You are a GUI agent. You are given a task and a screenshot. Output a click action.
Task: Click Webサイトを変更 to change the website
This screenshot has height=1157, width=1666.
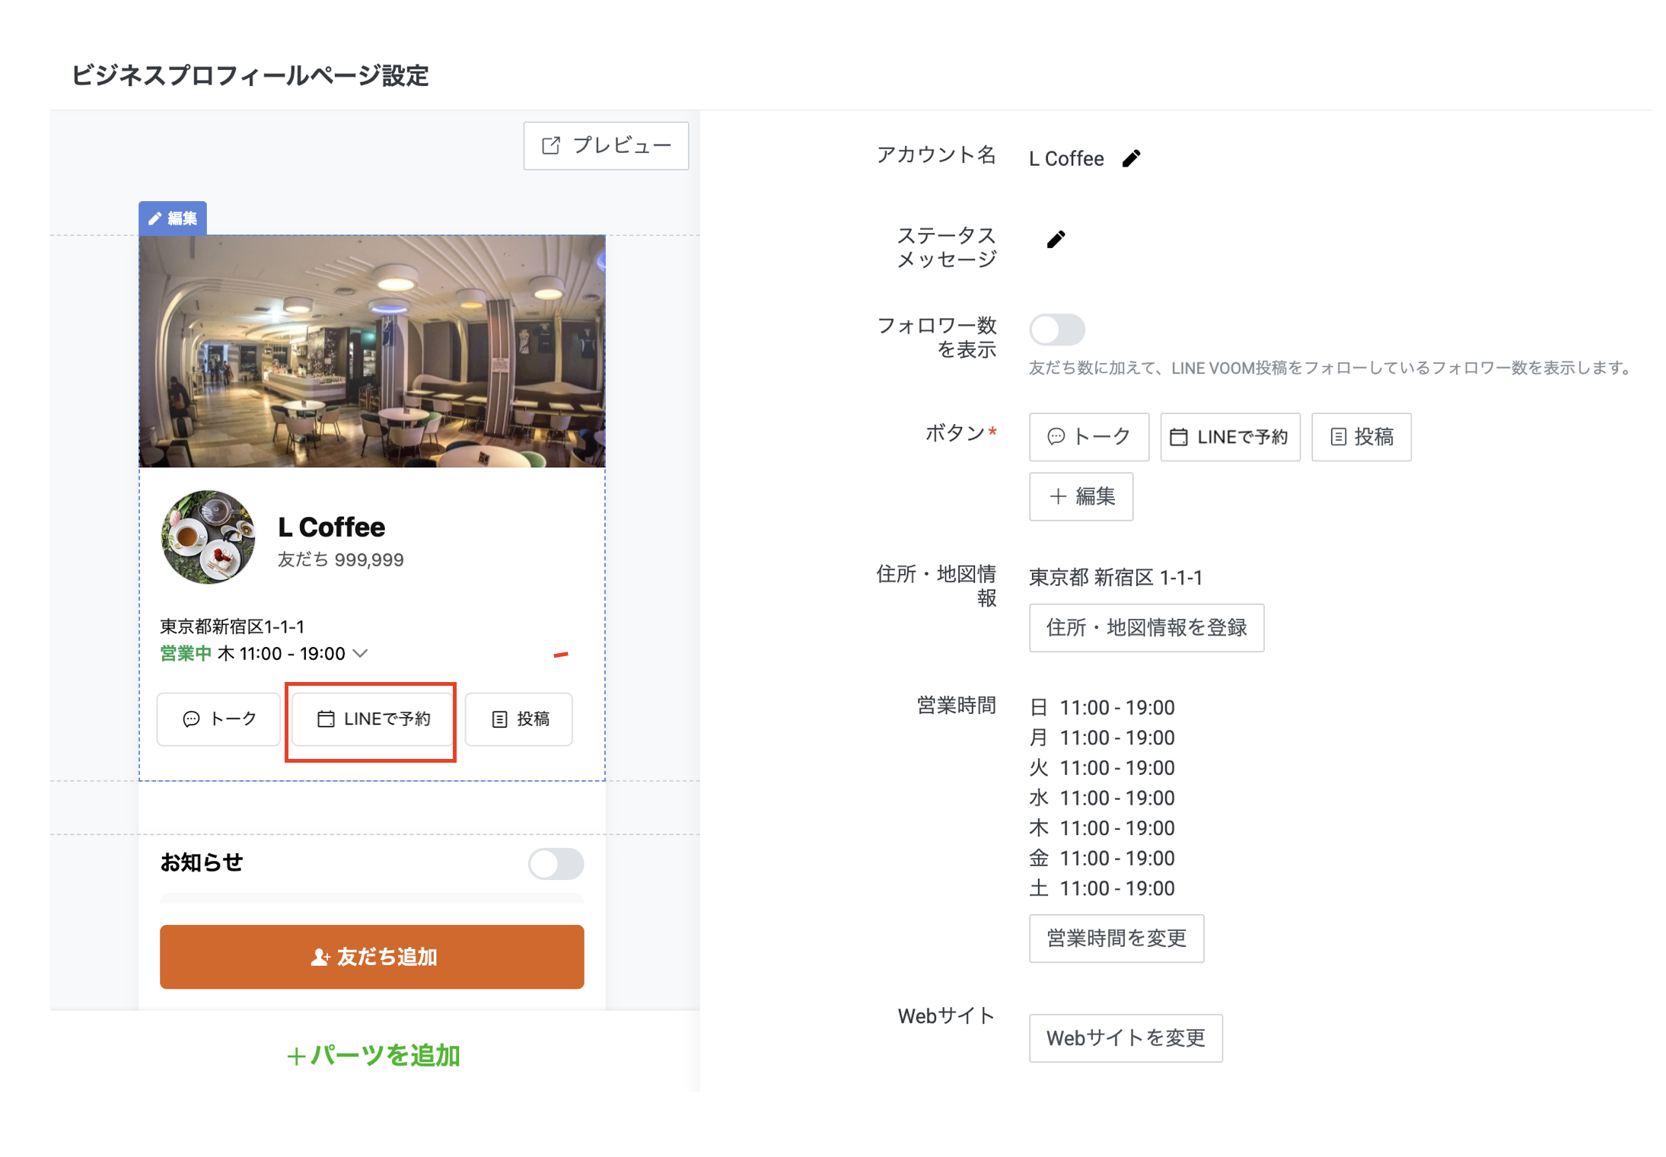pyautogui.click(x=1126, y=1037)
